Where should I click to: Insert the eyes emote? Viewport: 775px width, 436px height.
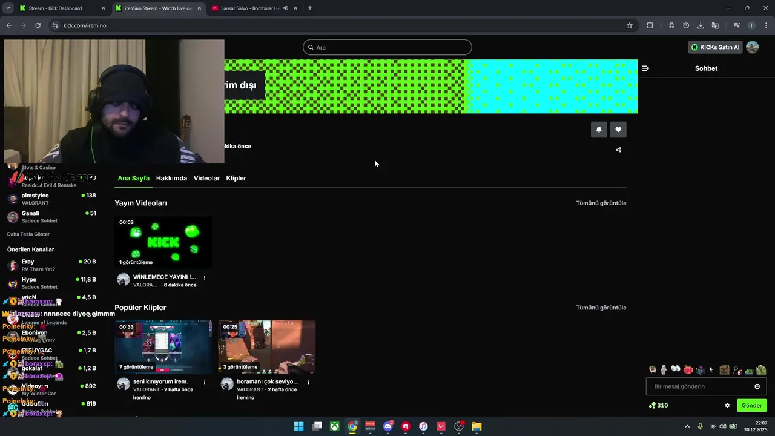[676, 369]
